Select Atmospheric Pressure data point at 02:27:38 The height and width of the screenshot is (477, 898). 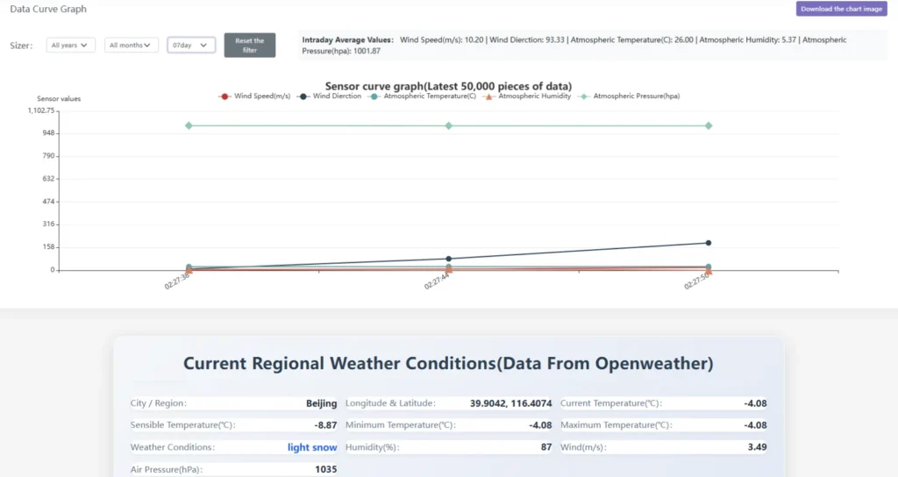pos(189,125)
